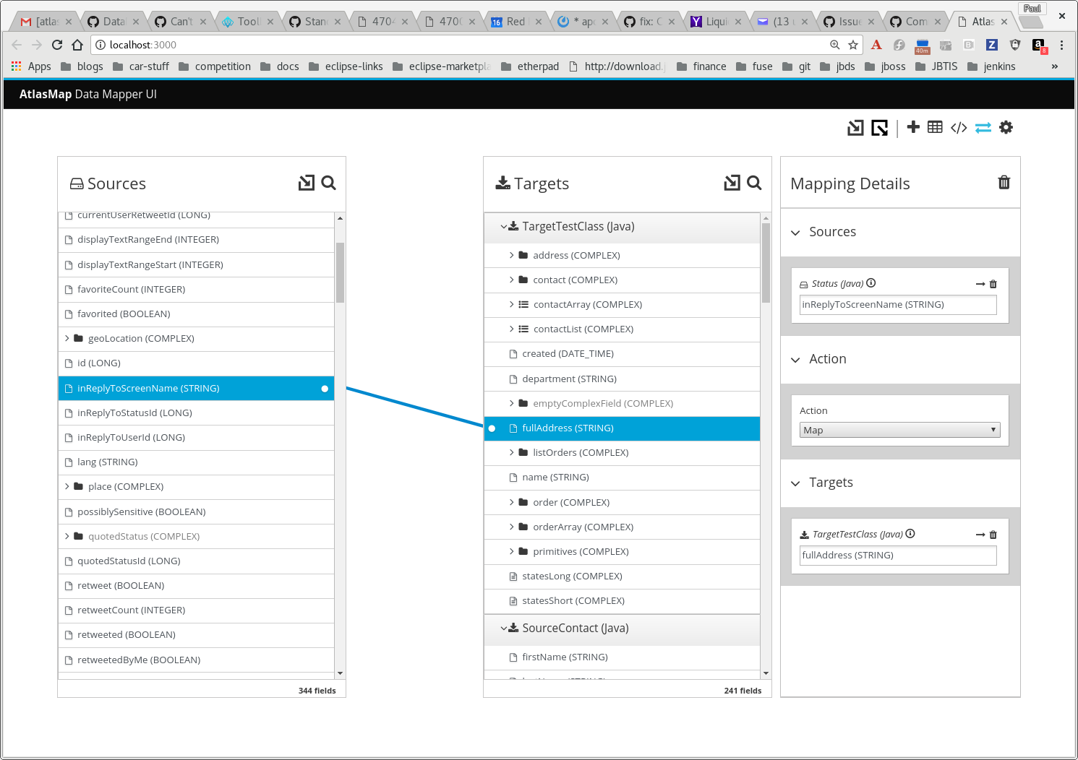Collapse the Sources section in Mapping Details
Image resolution: width=1078 pixels, height=760 pixels.
(x=795, y=232)
